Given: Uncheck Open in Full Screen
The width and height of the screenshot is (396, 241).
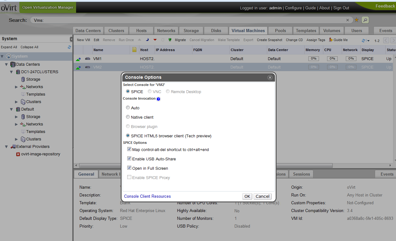Looking at the screenshot, I should (x=129, y=168).
